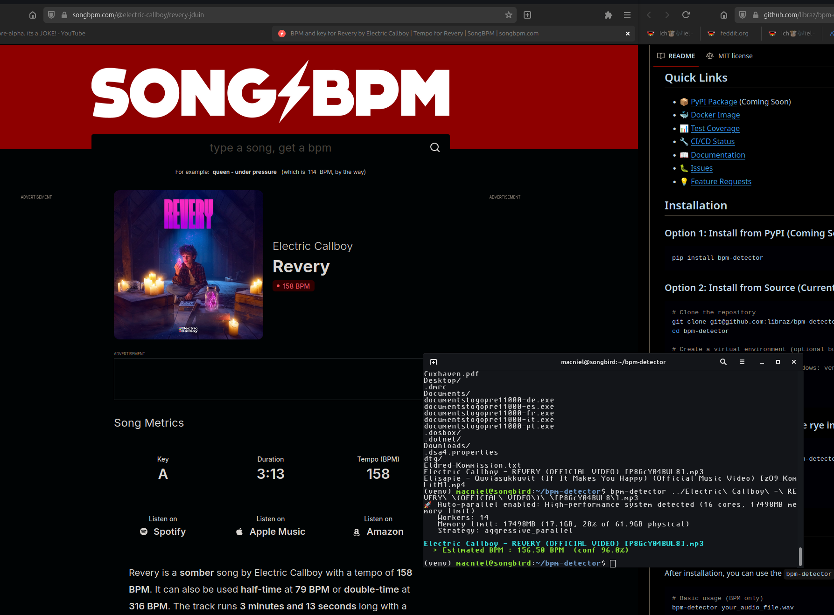Screen dimensions: 834x615
Task: Click the padlock icon beside github.com URL
Action: point(756,15)
